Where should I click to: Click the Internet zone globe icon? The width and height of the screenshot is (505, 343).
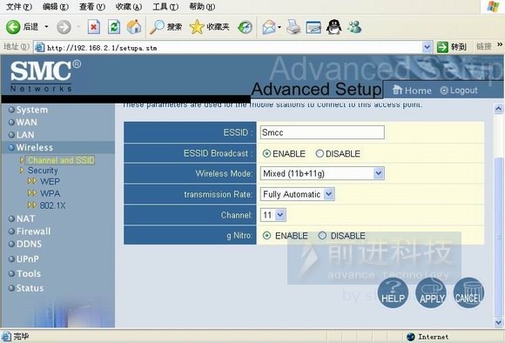[411, 337]
